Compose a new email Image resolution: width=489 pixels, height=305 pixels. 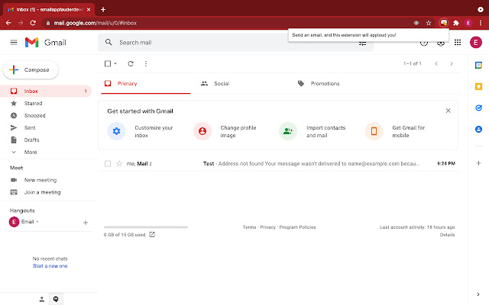(31, 69)
